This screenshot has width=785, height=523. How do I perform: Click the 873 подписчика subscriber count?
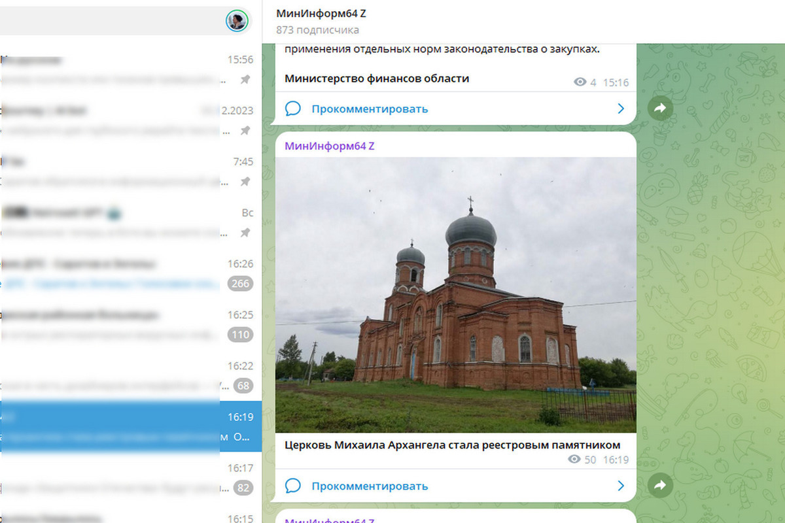[x=317, y=30]
